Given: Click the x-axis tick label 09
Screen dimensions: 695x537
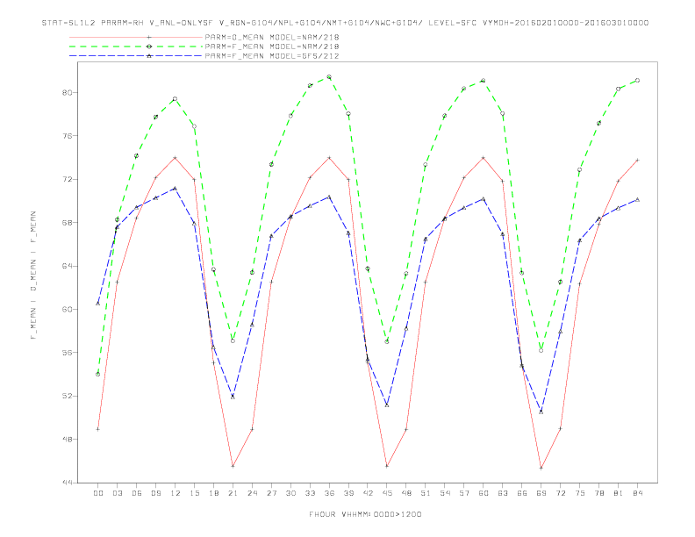Looking at the screenshot, I should [x=155, y=493].
